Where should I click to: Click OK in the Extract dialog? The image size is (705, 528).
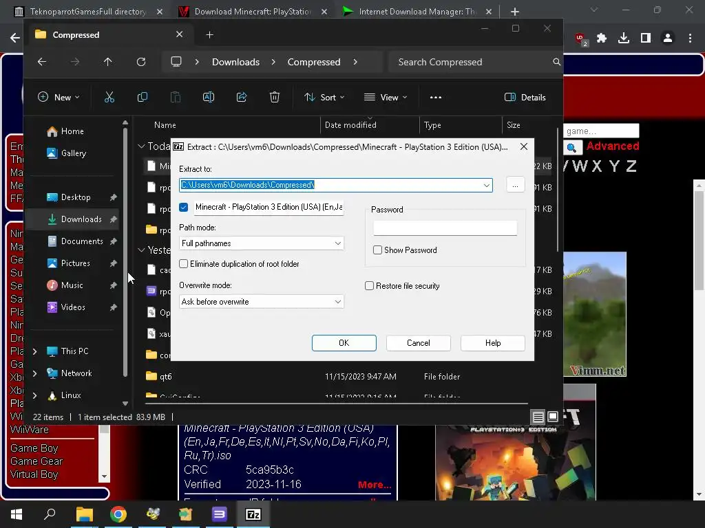coord(344,343)
